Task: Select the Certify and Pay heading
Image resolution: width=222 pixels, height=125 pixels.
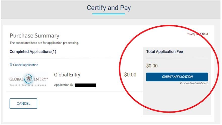Action: coord(109,8)
